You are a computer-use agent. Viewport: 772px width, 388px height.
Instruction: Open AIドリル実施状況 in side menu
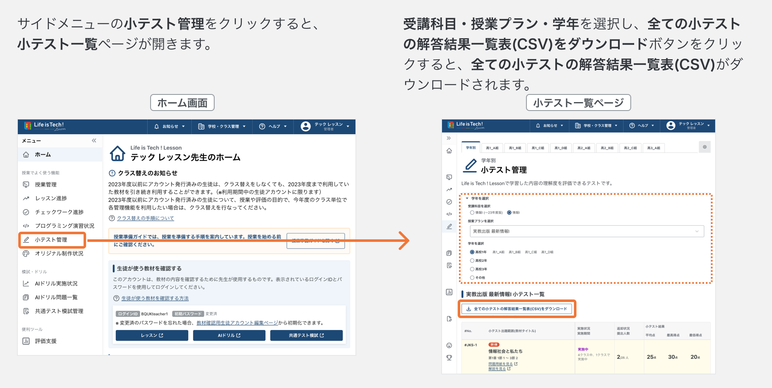pyautogui.click(x=60, y=283)
